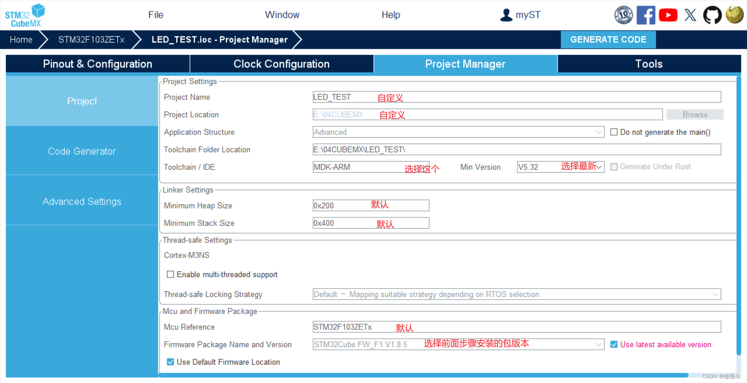Click the horizontal scrollbar at bottom
Screen dimensions: 747x383
click(x=424, y=375)
